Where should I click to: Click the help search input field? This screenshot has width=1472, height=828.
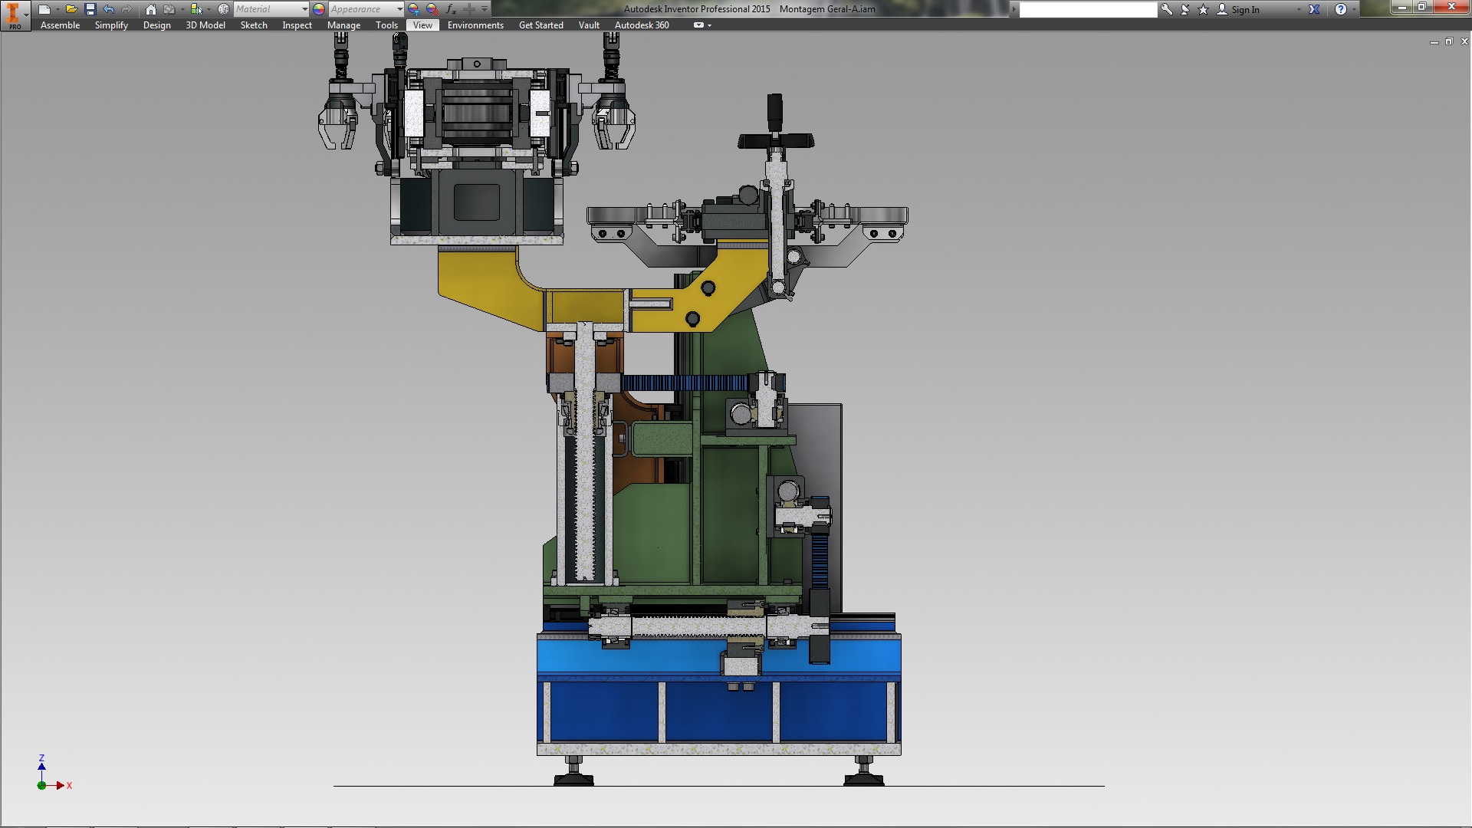[x=1087, y=9]
